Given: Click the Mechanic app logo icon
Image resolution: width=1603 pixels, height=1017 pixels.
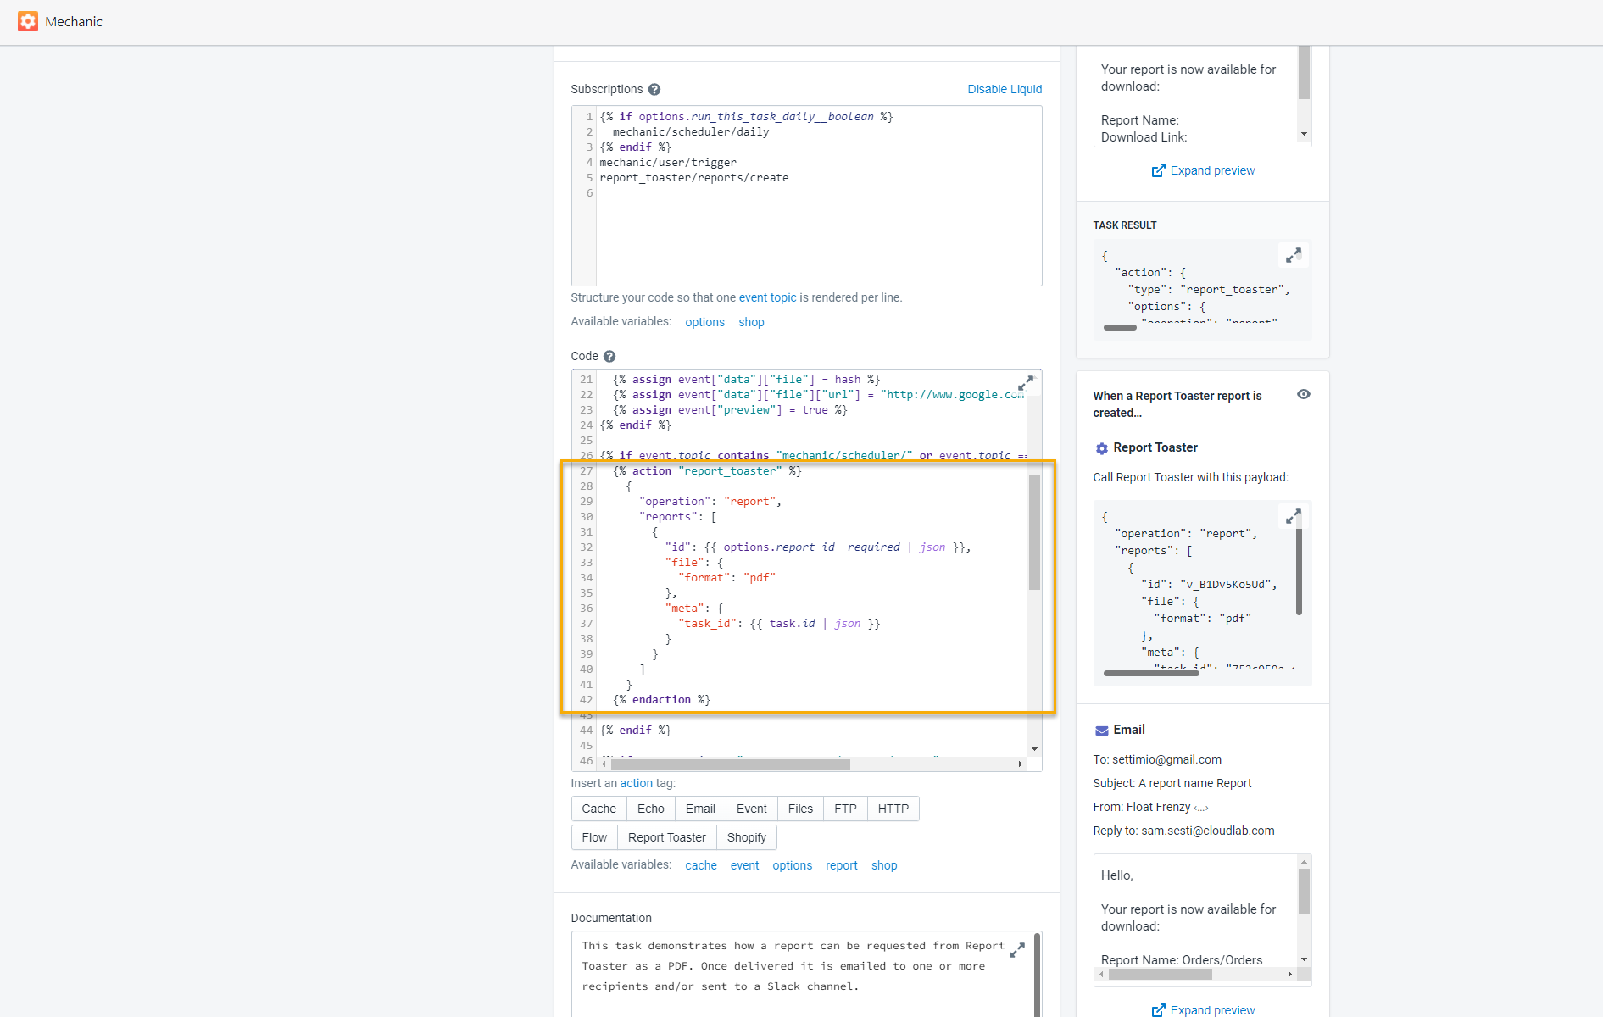Looking at the screenshot, I should pos(28,21).
